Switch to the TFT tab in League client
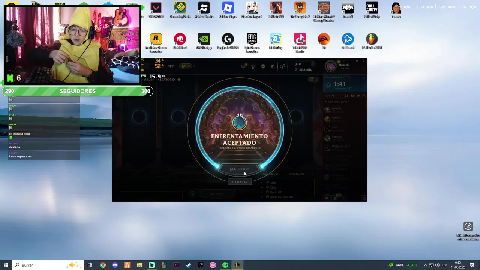 [x=171, y=66]
